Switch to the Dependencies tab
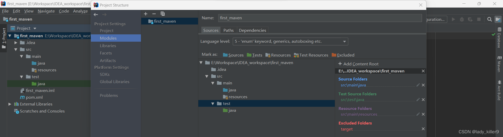503x137 pixels. tap(252, 30)
